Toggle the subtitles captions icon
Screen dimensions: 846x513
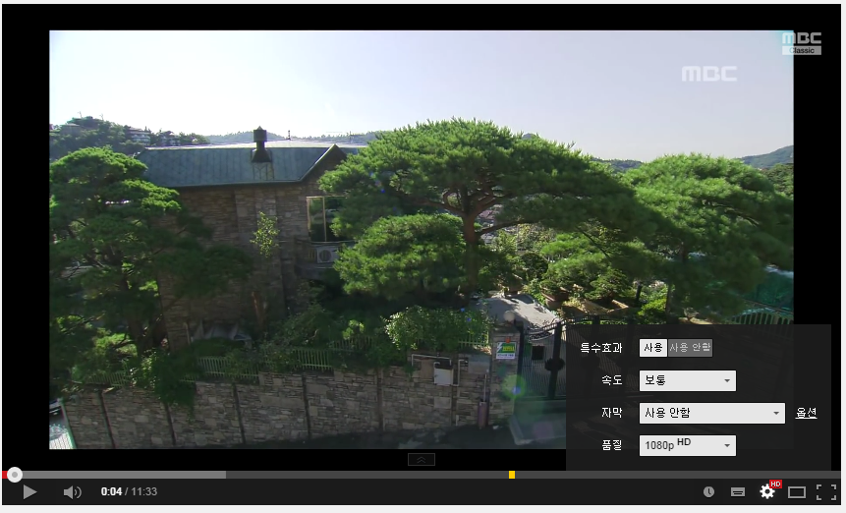click(x=738, y=492)
